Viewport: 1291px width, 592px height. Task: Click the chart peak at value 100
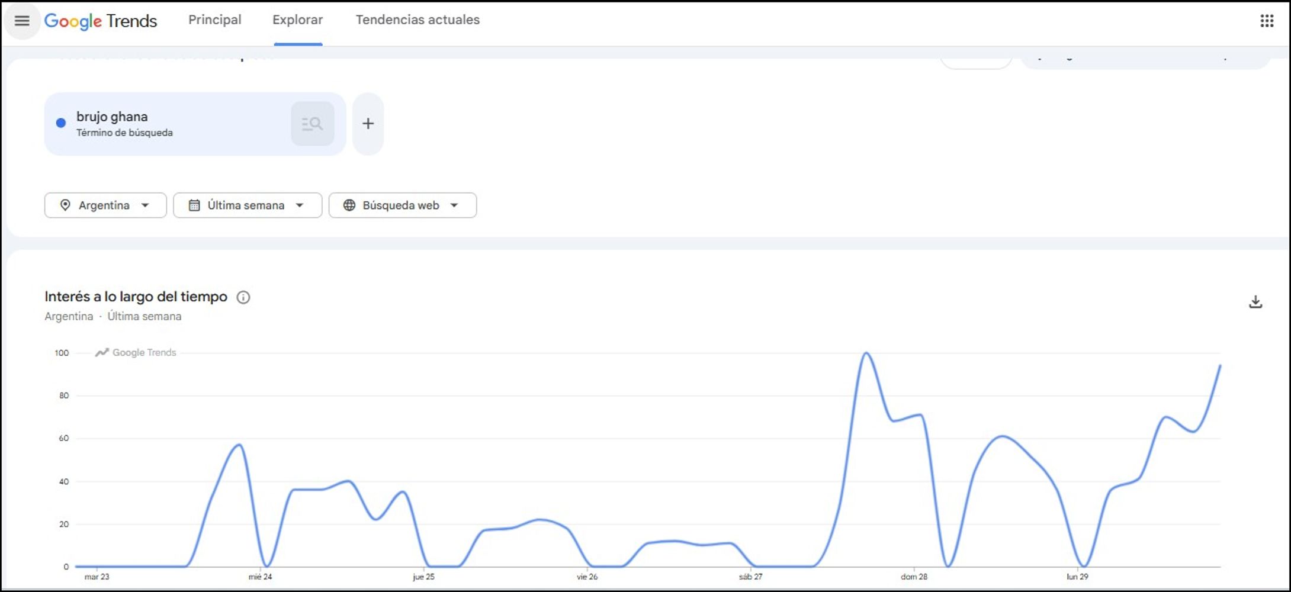pyautogui.click(x=866, y=353)
